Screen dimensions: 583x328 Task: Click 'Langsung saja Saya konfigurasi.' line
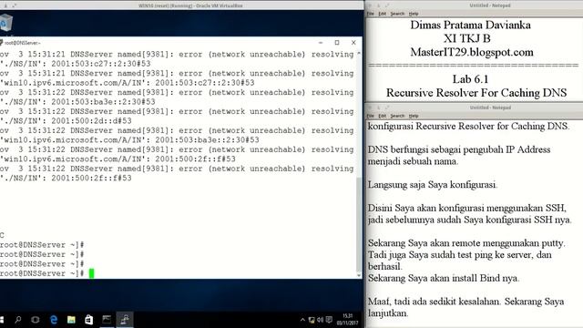433,185
